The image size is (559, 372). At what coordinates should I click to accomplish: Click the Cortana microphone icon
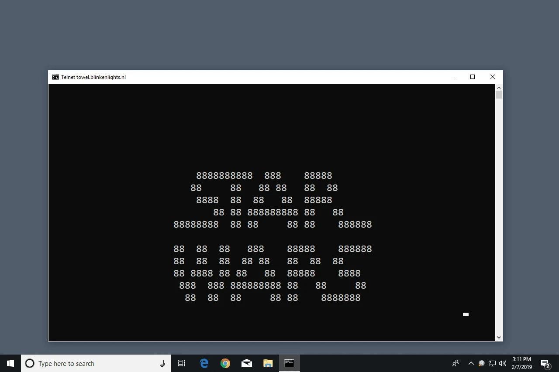(162, 363)
